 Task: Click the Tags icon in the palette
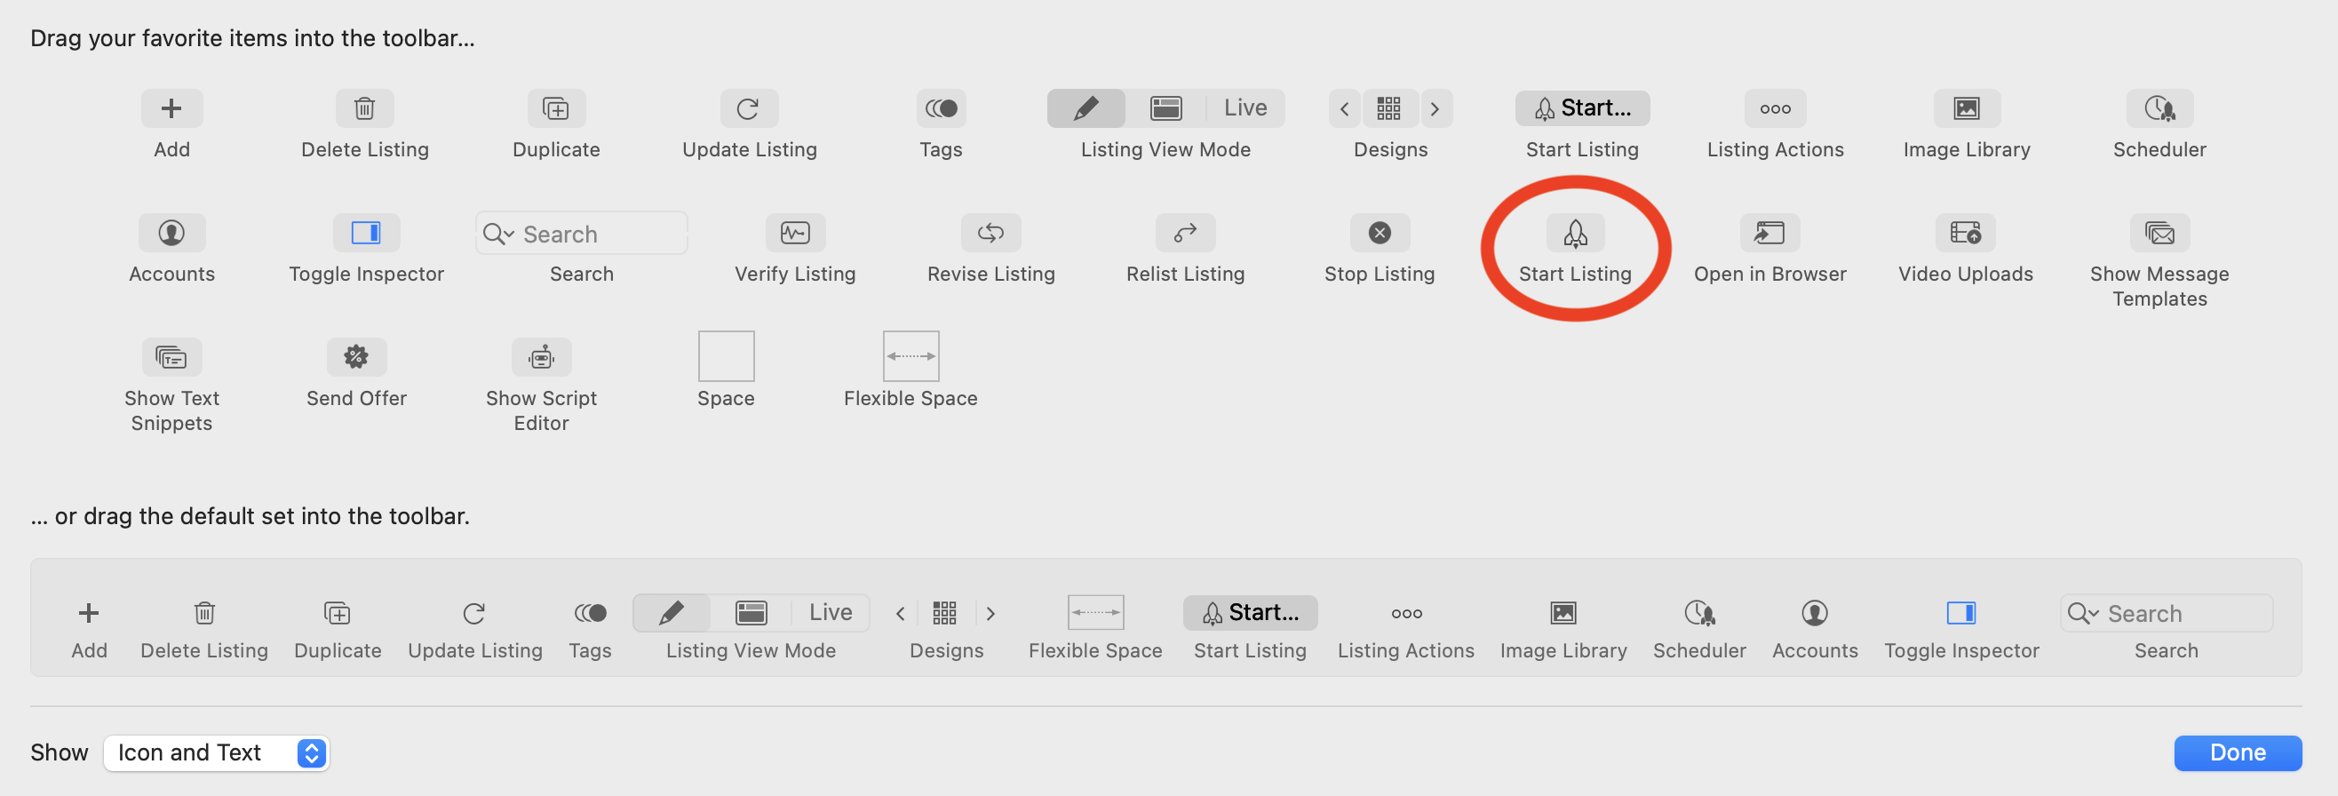[x=942, y=109]
